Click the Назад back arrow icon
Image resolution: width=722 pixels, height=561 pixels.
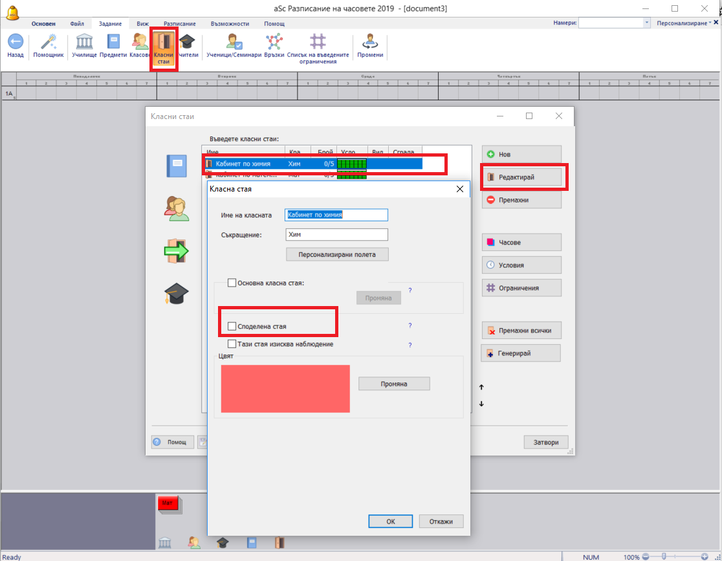[16, 42]
